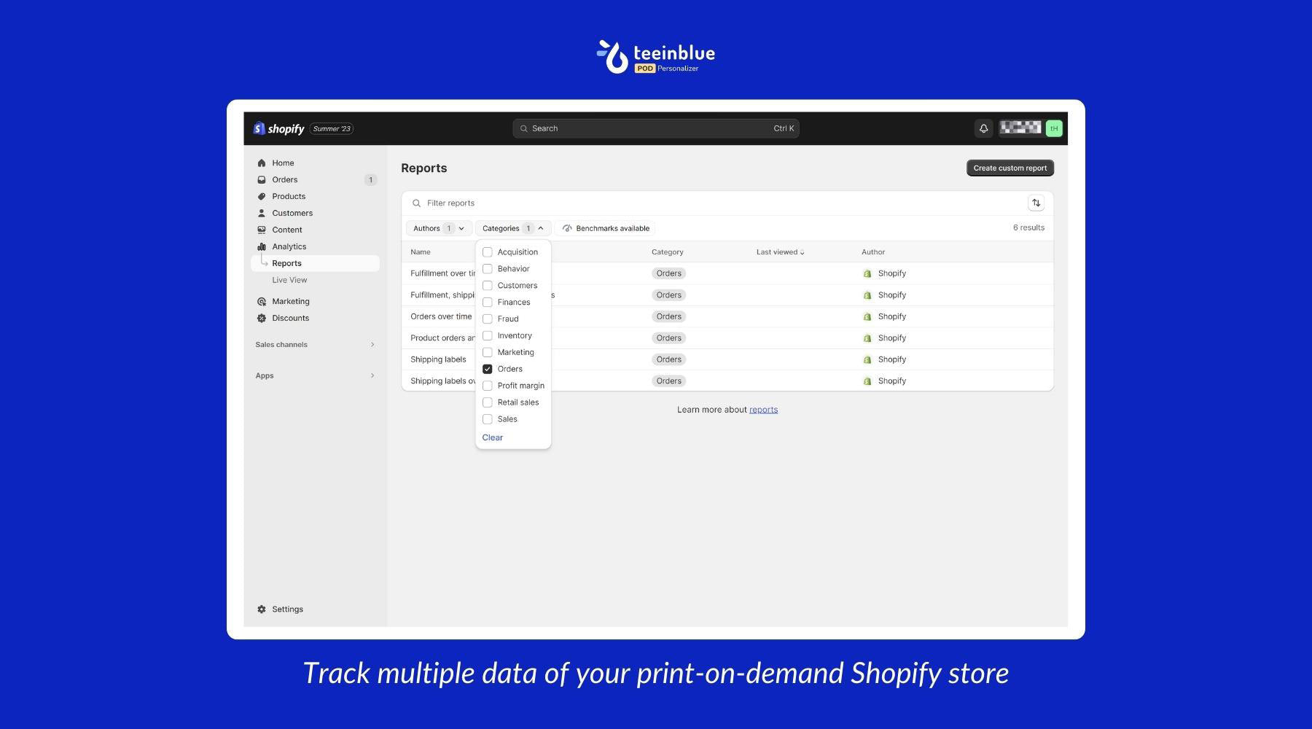Screen dimensions: 1312x729
Task: Click the Shopify logo in the top bar
Action: [278, 128]
